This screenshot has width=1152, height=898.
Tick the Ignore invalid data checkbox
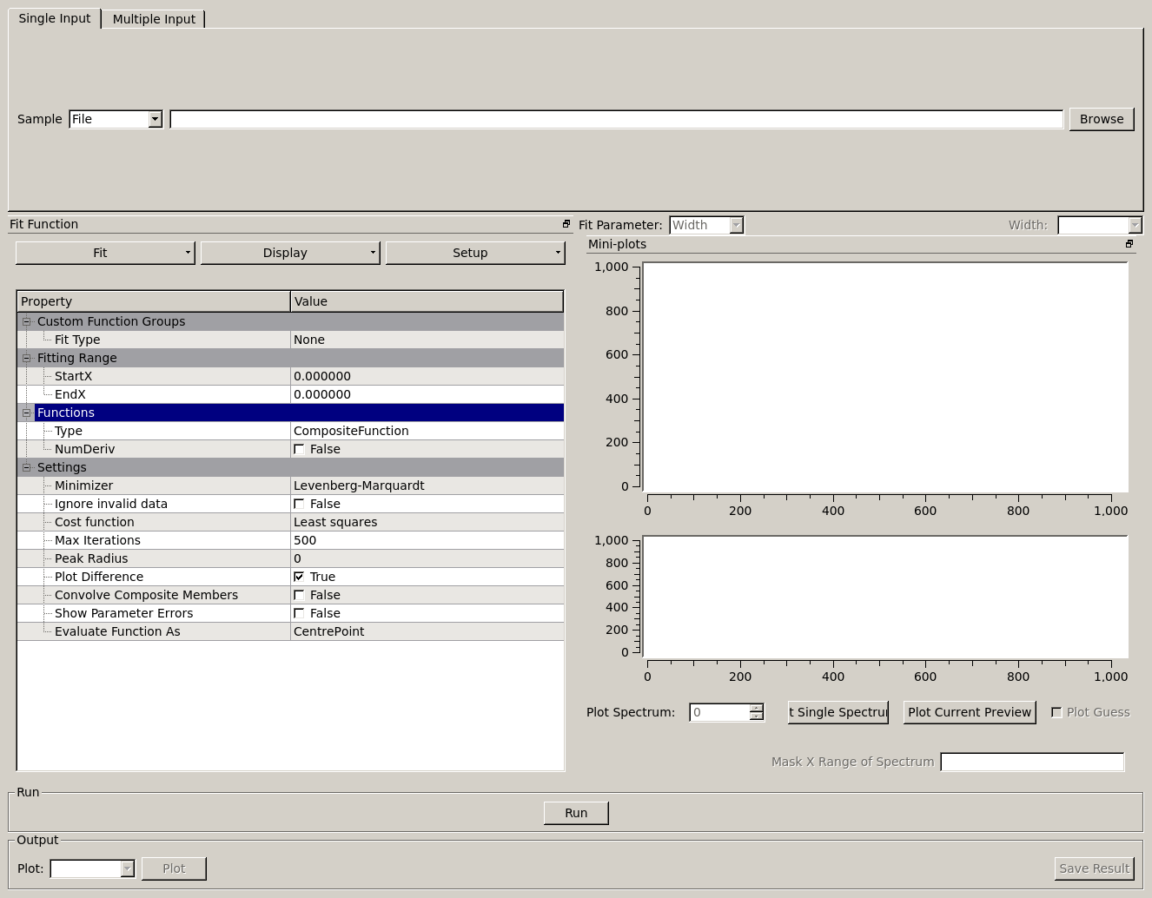tap(299, 504)
